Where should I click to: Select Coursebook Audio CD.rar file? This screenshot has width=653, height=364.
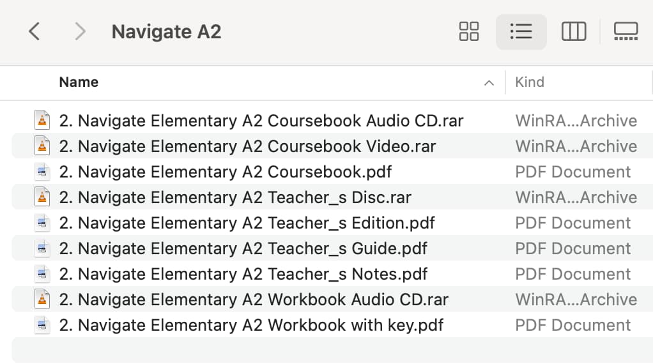(261, 121)
